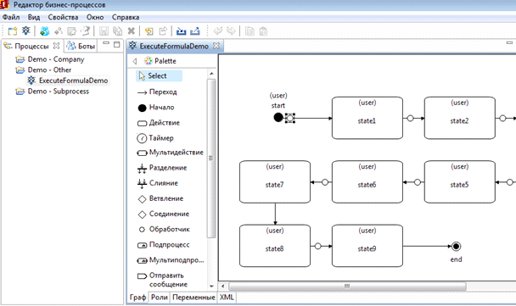Close the ExecuteFormulaDemo editor tab
The height and width of the screenshot is (306, 516).
tap(216, 46)
